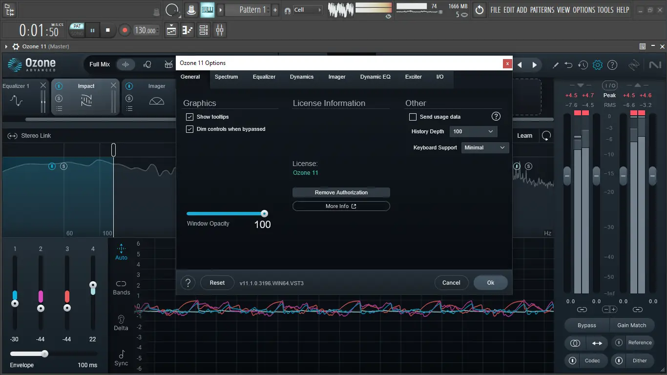667x375 pixels.
Task: Click the Ozone undo arrow icon
Action: point(568,65)
